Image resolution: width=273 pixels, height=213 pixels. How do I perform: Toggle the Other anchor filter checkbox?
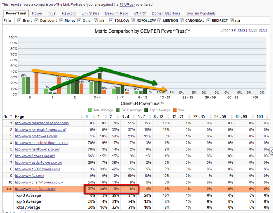click(79, 21)
